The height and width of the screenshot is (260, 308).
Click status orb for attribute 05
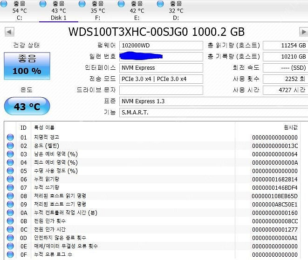[x=10, y=171]
